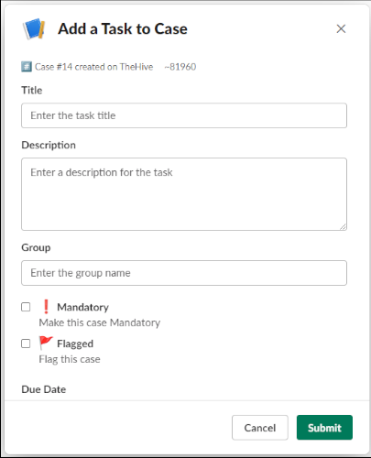Select the group name input field
The image size is (371, 458).
point(184,273)
